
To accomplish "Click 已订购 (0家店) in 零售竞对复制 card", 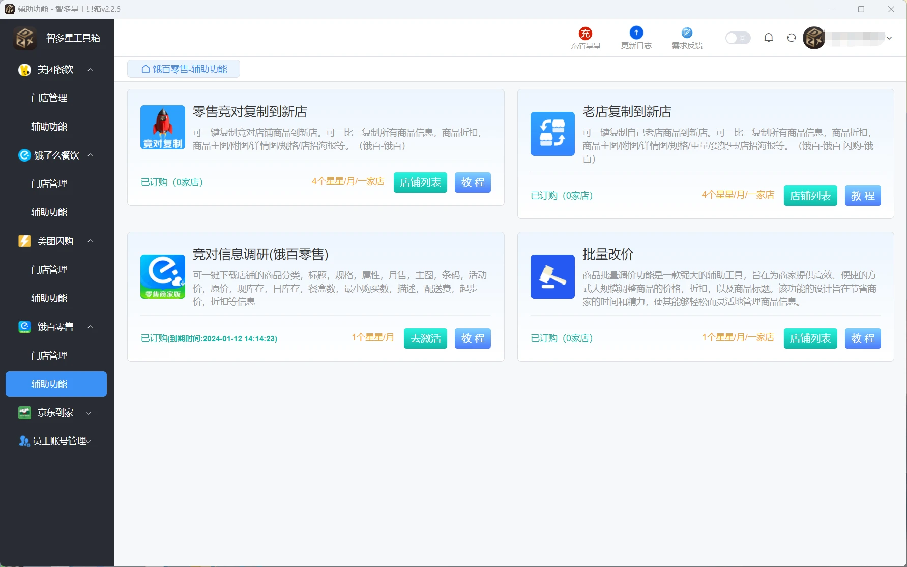I will pos(172,182).
